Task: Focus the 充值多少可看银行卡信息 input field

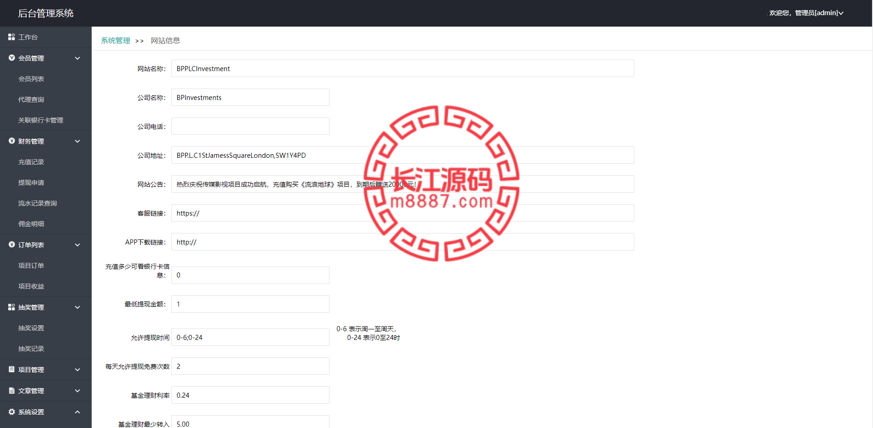Action: point(250,275)
